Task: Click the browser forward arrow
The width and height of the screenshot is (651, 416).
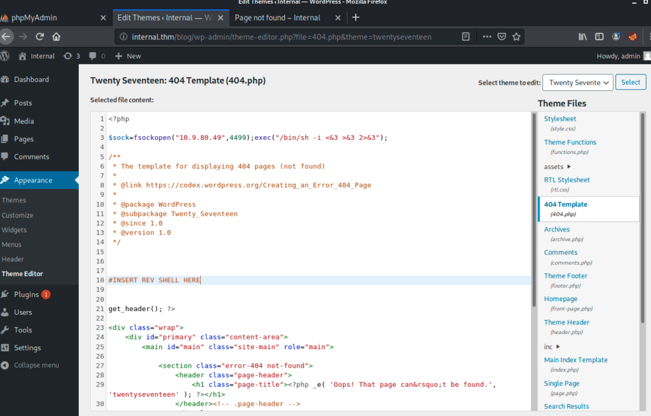Action: click(23, 36)
